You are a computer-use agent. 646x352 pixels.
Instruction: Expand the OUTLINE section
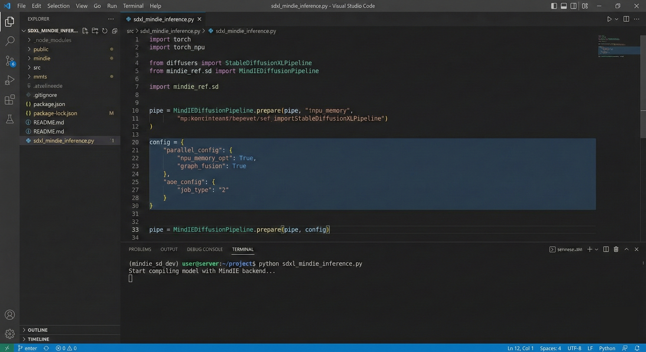70,330
